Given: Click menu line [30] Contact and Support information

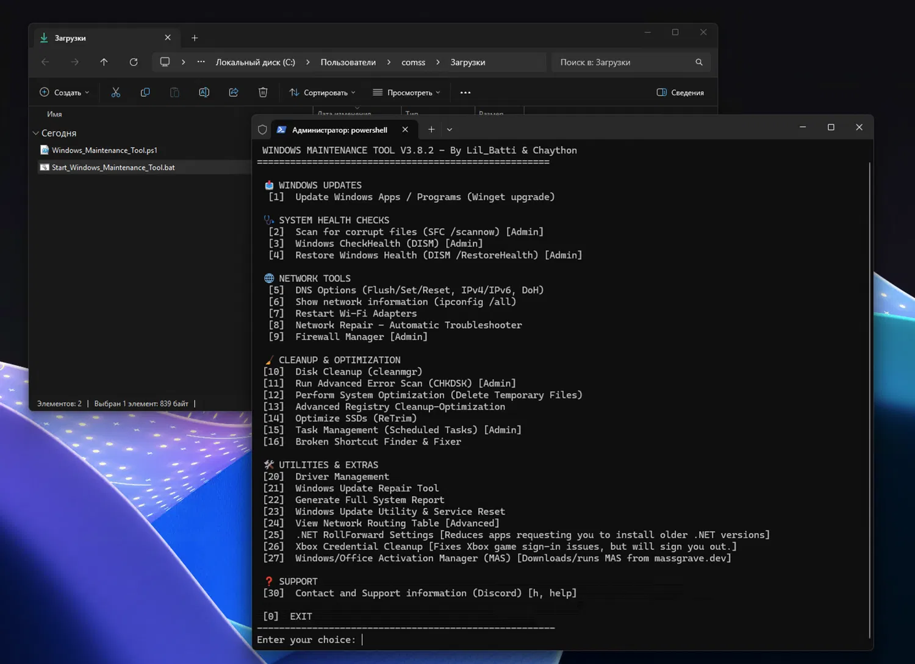Looking at the screenshot, I should 420,593.
